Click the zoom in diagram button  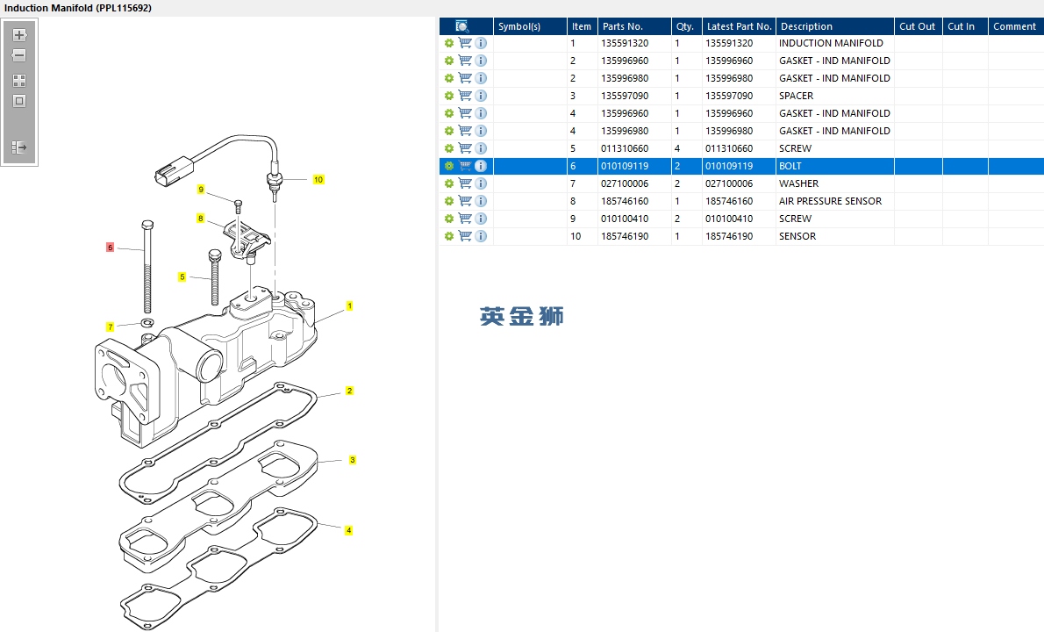click(x=19, y=34)
